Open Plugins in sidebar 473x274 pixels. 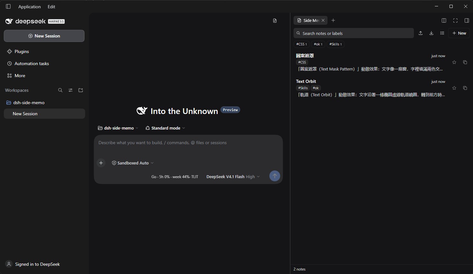point(44,51)
